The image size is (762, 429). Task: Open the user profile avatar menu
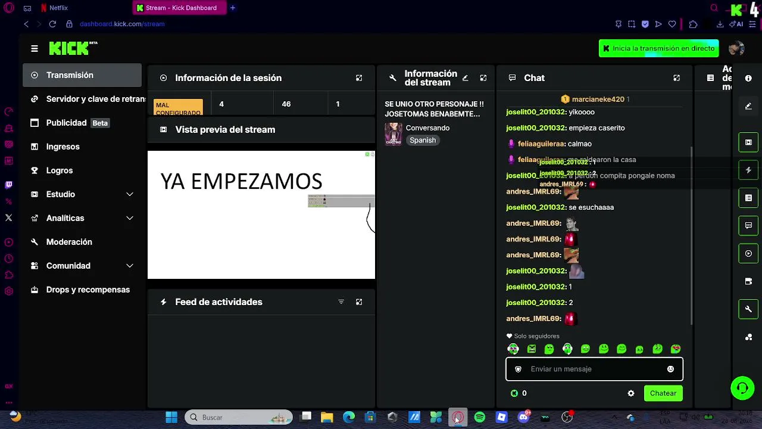(x=736, y=48)
